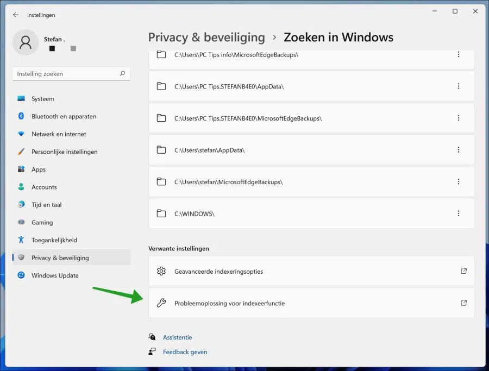Viewport: 489px width, 371px height.
Task: Open the Systeem settings category
Action: click(71, 98)
